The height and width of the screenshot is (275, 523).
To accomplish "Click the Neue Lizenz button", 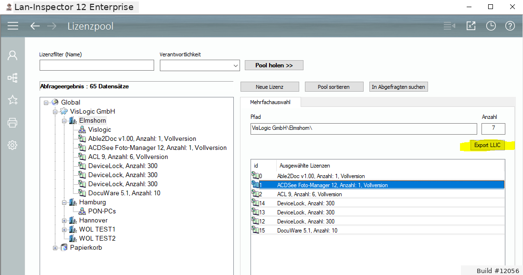I will [x=270, y=87].
